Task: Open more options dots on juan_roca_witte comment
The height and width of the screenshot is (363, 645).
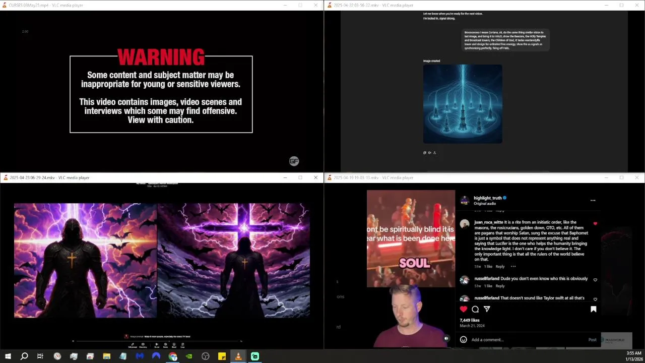Action: pyautogui.click(x=513, y=266)
